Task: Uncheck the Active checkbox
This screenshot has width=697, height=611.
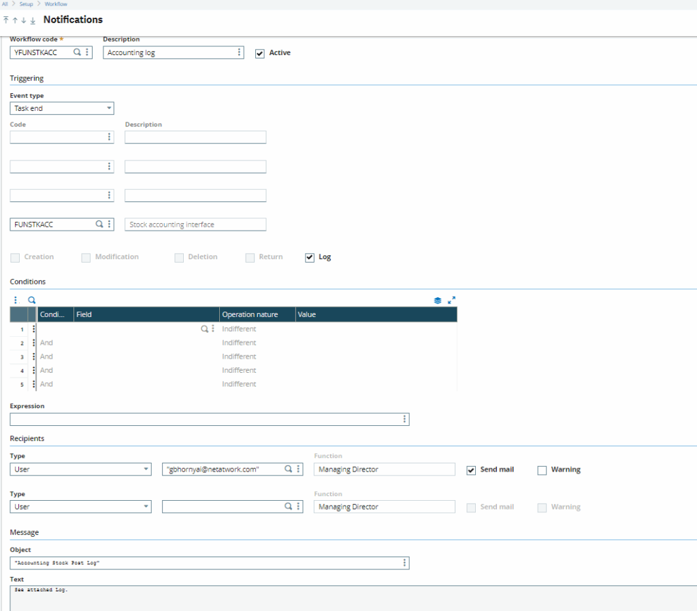Action: pos(259,52)
